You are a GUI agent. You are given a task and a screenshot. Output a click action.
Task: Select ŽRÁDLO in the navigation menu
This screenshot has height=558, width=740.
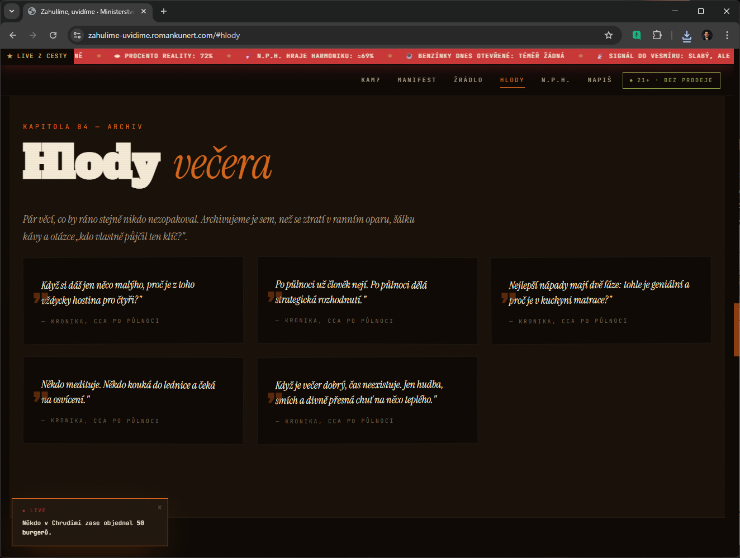(x=468, y=80)
